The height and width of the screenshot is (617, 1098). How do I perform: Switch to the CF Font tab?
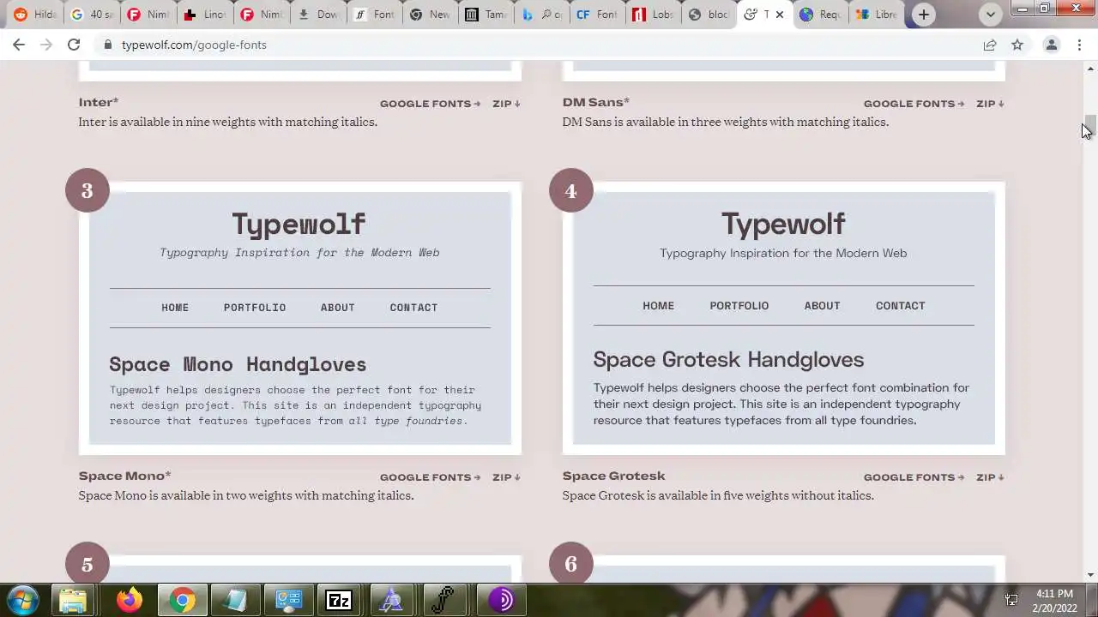coord(597,15)
